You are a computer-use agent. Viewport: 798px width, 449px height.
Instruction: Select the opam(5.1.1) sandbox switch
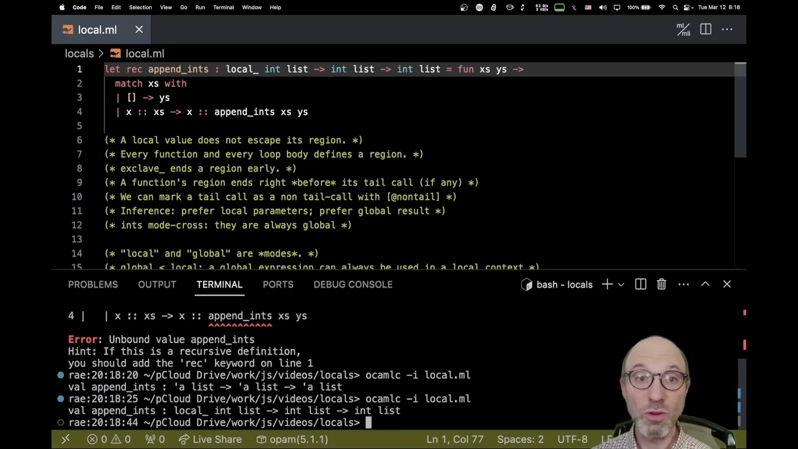click(292, 439)
